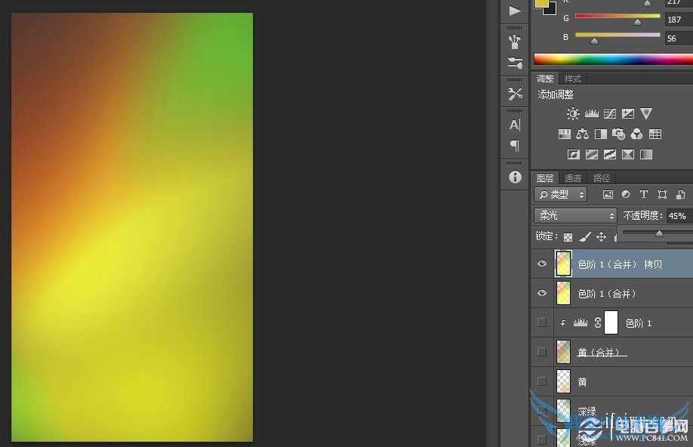Open the Character panel icon
693x447 pixels.
515,125
